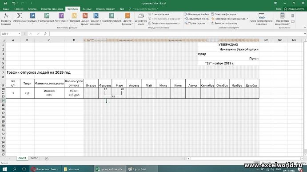Click the Insert Function fx icon in the ribbon
307x172 pixels.
(x=6, y=16)
